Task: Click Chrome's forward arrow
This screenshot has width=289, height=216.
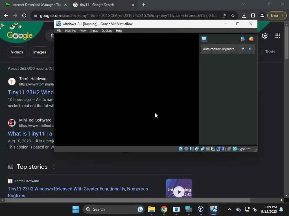Action: tap(15, 16)
